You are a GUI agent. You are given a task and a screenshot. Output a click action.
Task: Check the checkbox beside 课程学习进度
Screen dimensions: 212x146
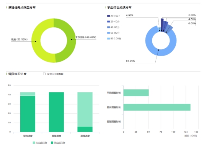[44, 74]
